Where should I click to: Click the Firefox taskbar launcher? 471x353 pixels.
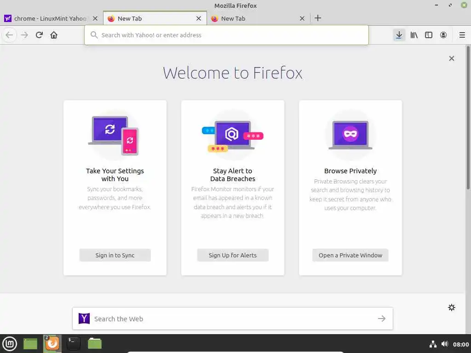point(52,343)
